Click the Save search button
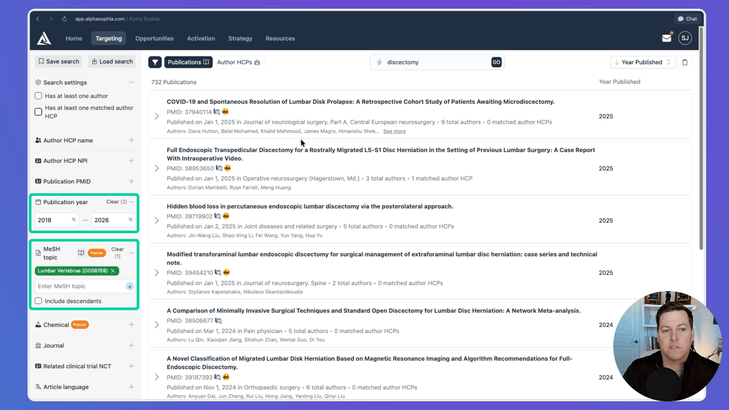729x410 pixels. pyautogui.click(x=58, y=61)
